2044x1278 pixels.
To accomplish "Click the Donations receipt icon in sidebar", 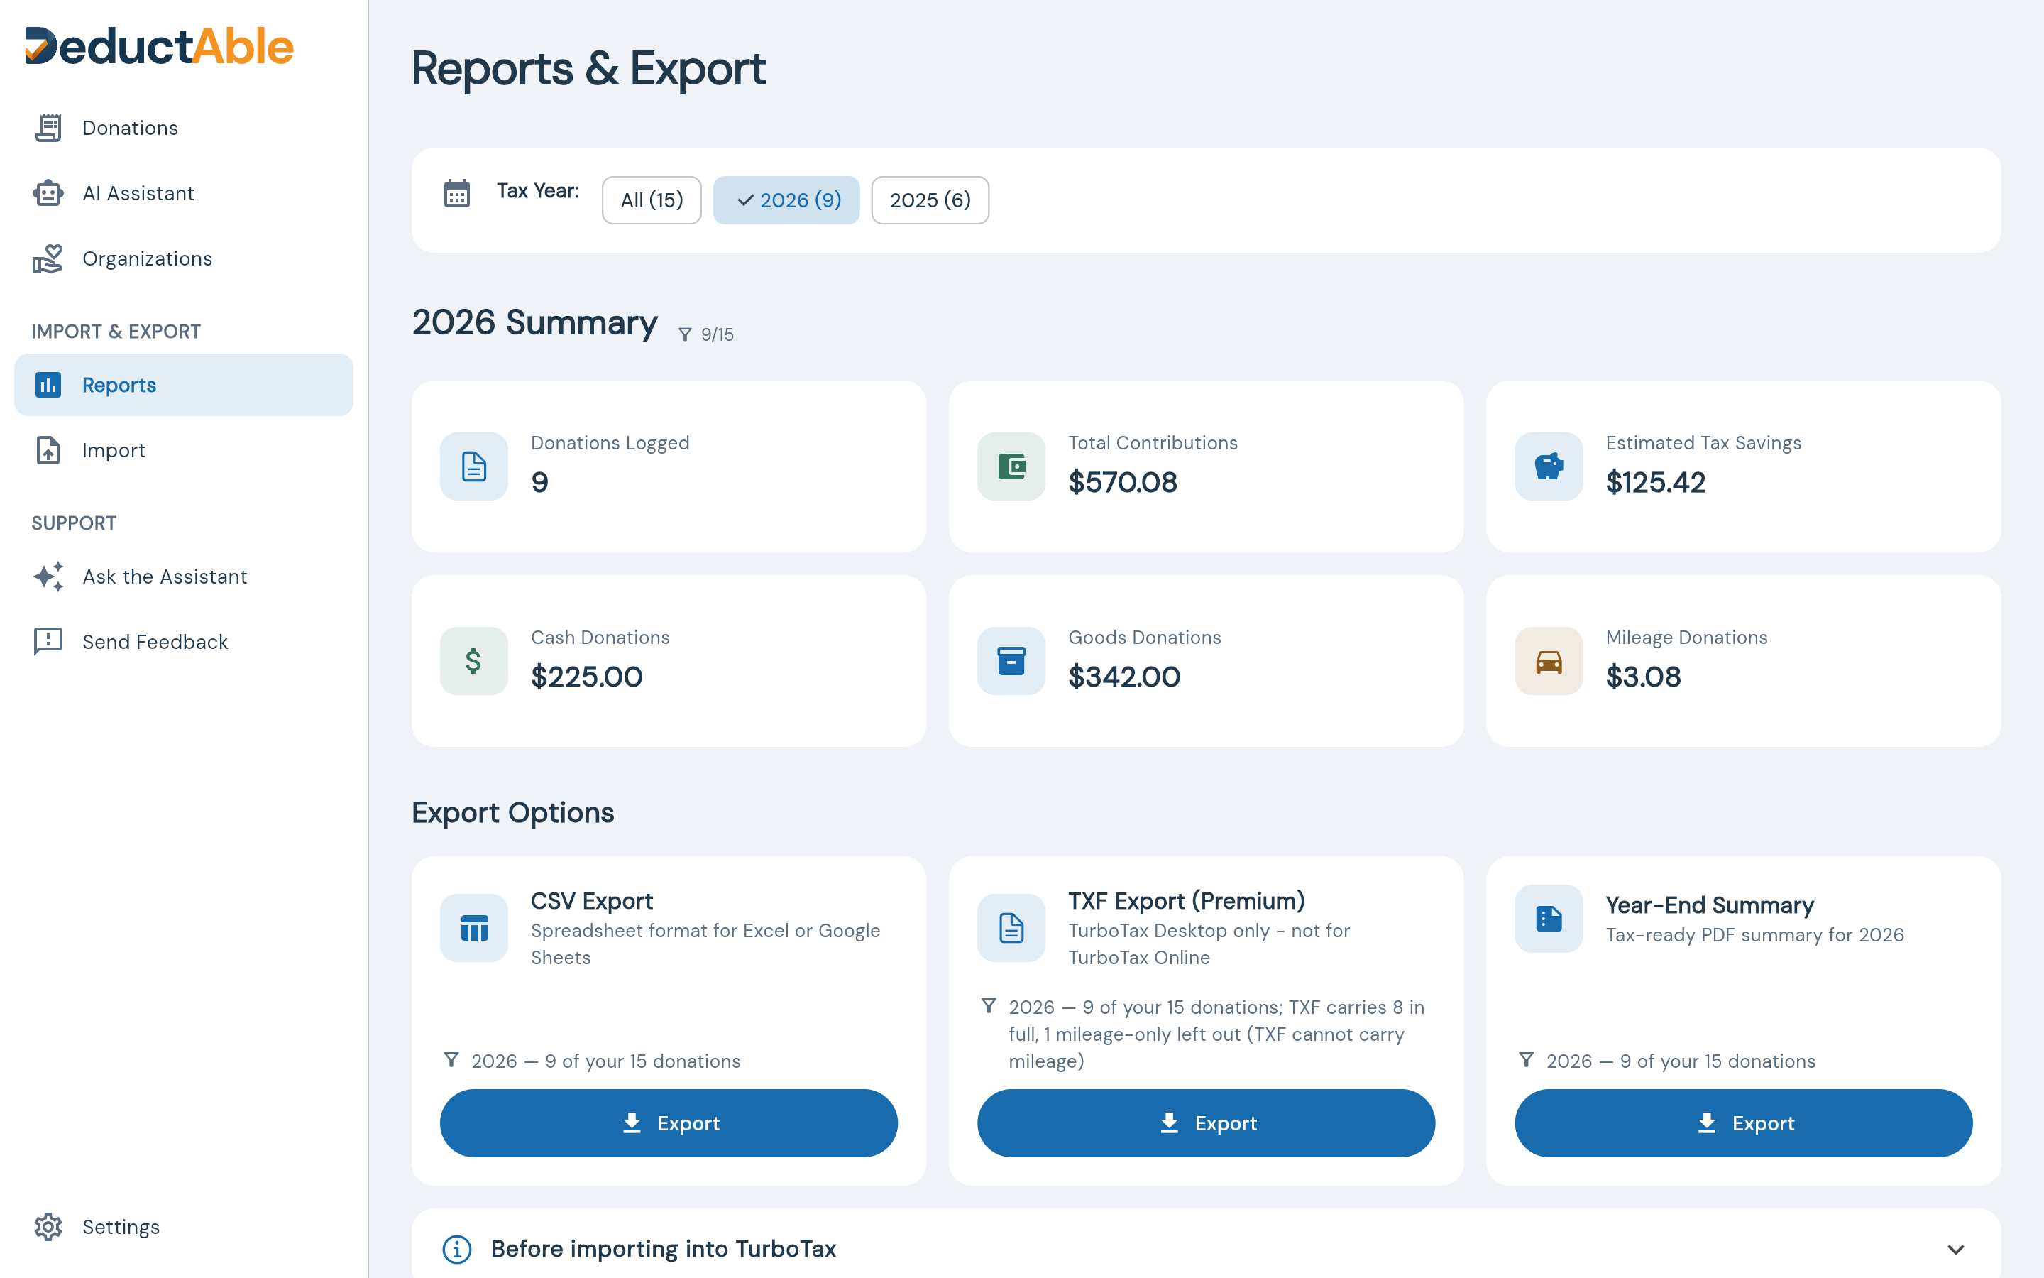I will (48, 128).
